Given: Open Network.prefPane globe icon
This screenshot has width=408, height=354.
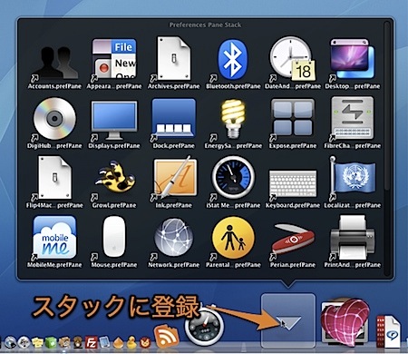Looking at the screenshot, I should [174, 238].
